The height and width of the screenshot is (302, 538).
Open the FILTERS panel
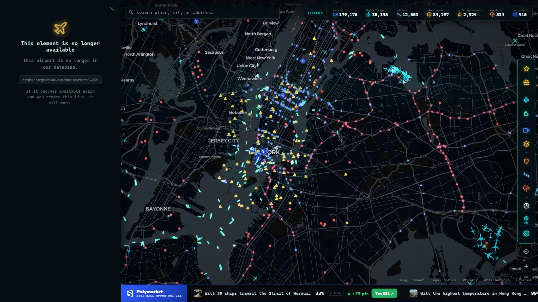pyautogui.click(x=315, y=13)
